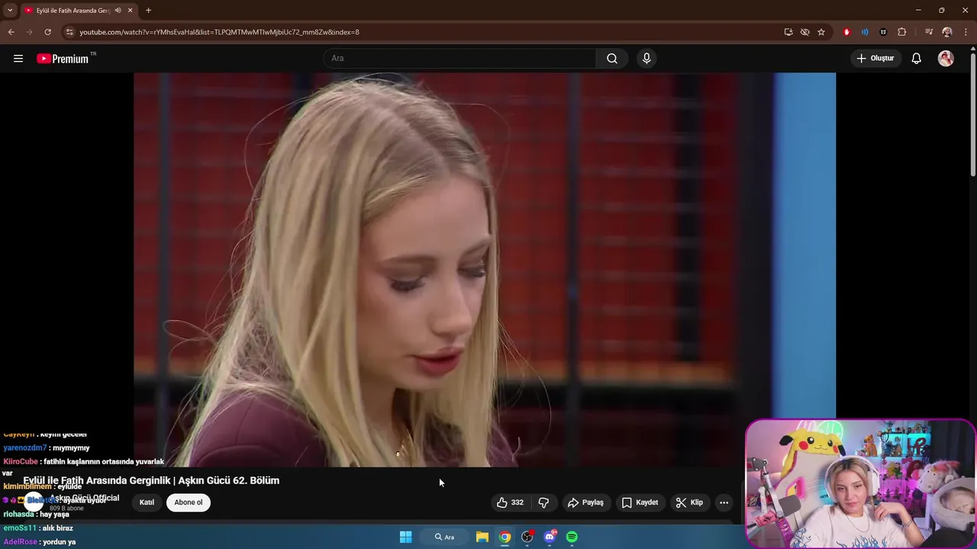This screenshot has width=977, height=549.
Task: Focus the Ara search input field
Action: (x=459, y=59)
